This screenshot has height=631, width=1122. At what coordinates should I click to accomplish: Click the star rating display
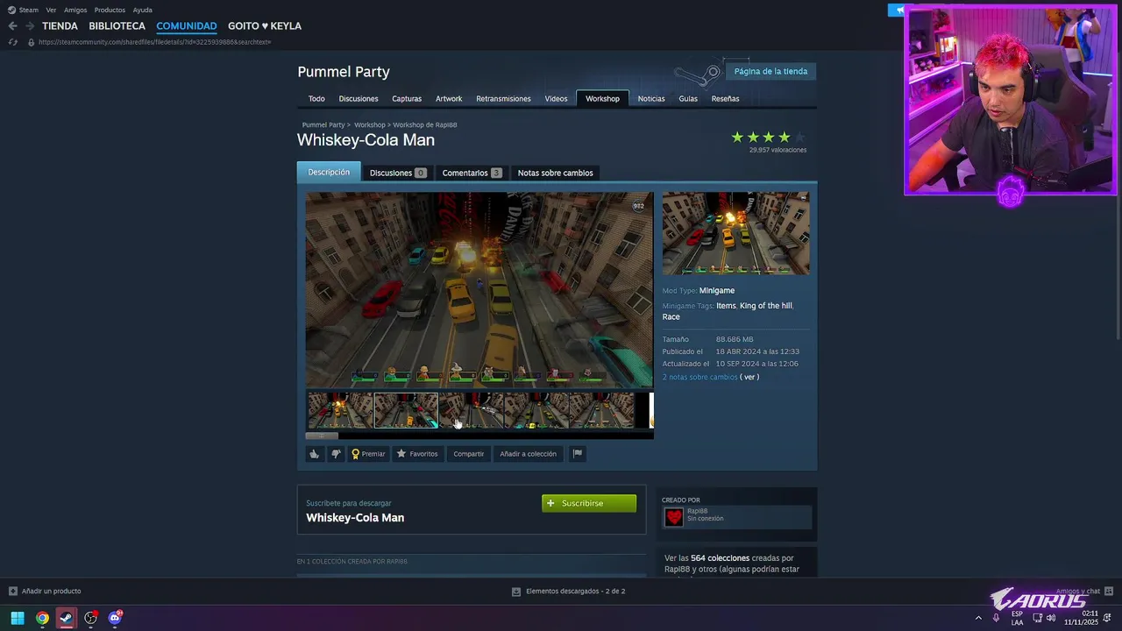[768, 137]
